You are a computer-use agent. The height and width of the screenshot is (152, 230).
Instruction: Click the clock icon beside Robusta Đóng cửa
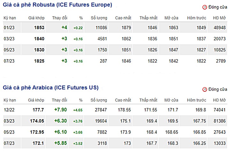pos(205,7)
